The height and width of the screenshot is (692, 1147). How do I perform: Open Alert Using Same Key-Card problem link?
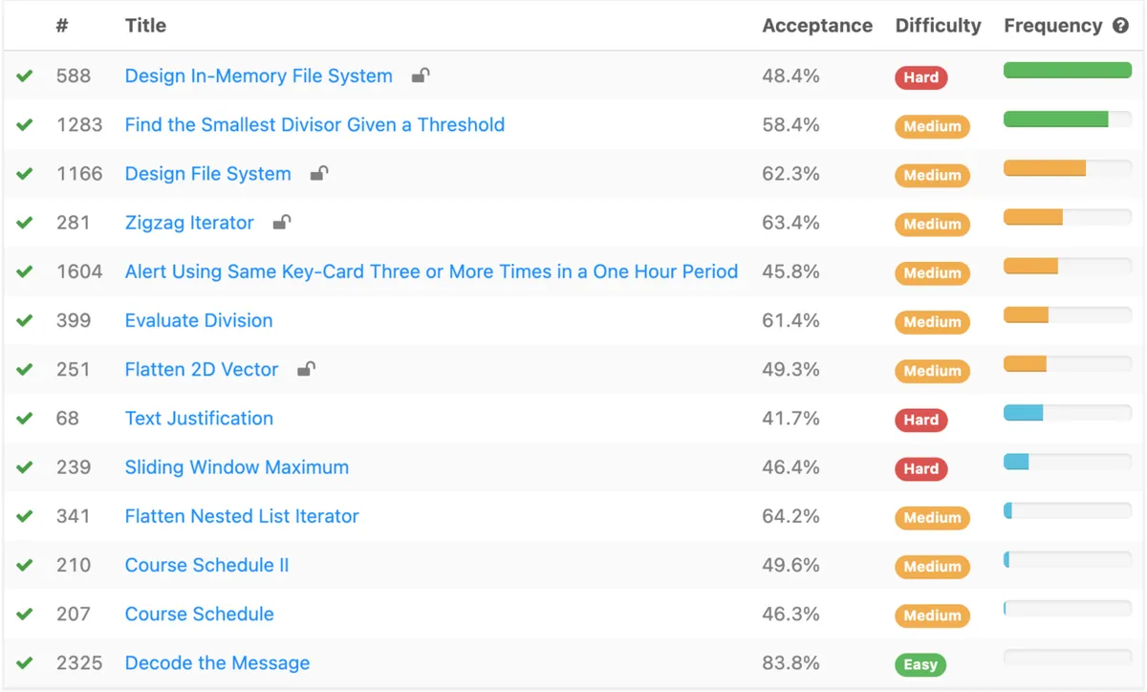(431, 271)
